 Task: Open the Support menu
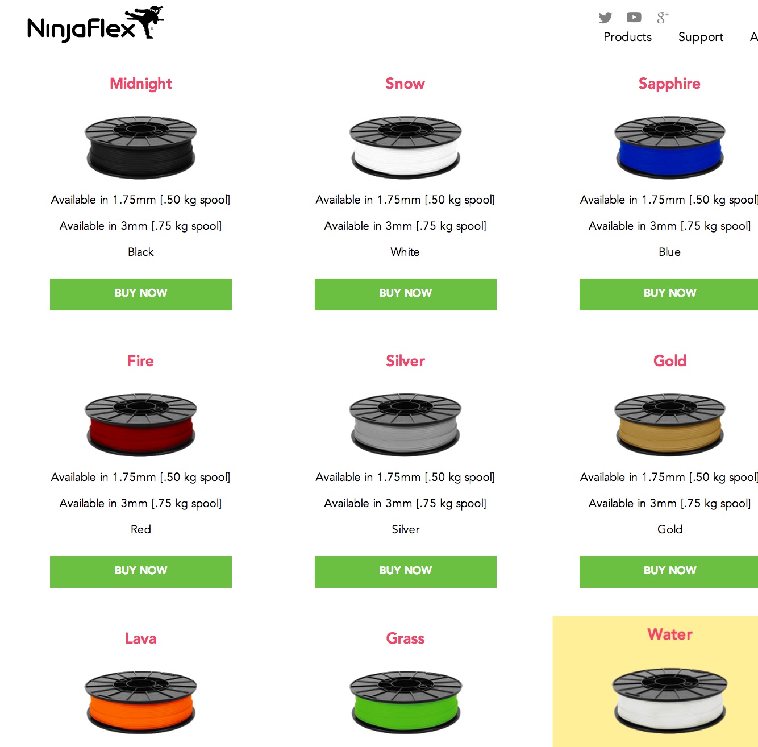tap(701, 37)
